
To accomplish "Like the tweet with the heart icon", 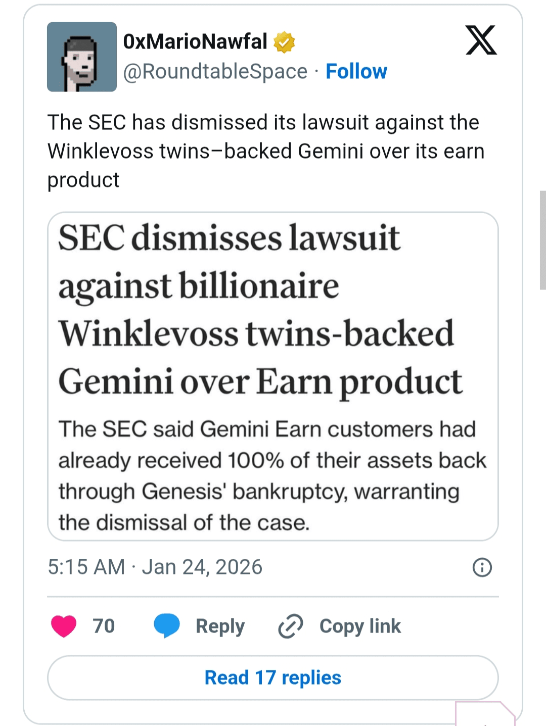I will 64,626.
